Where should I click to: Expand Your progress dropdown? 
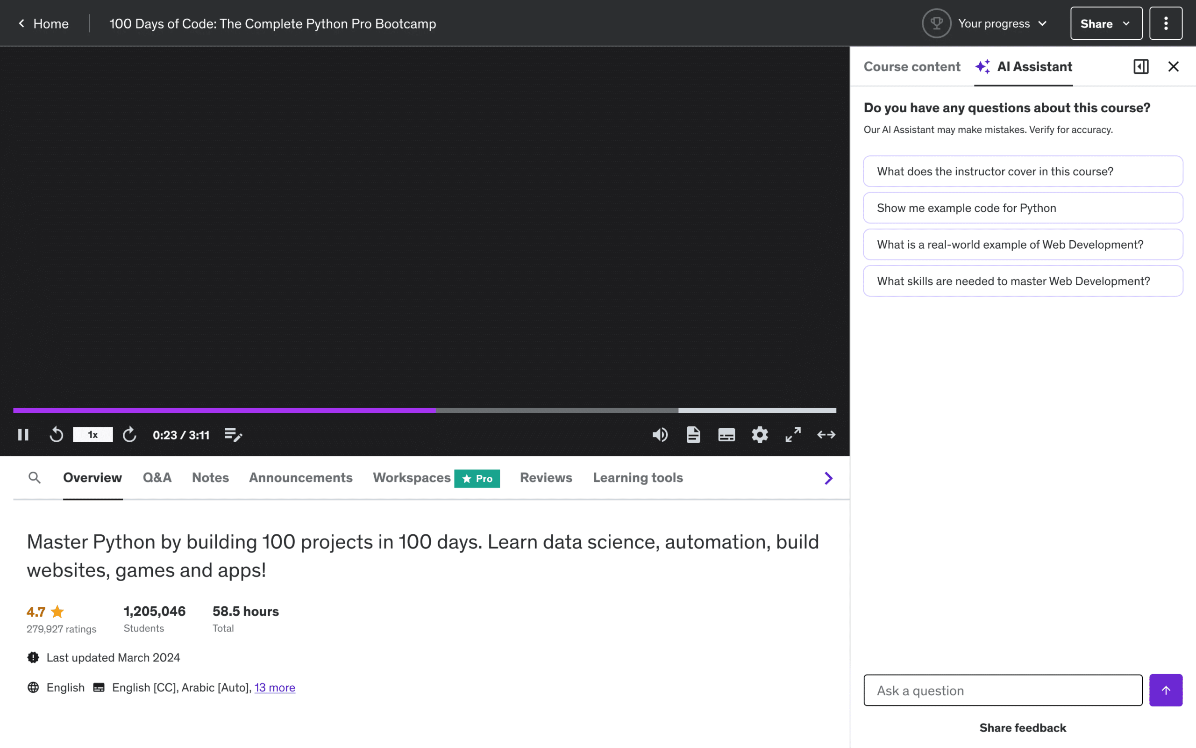pos(1003,23)
